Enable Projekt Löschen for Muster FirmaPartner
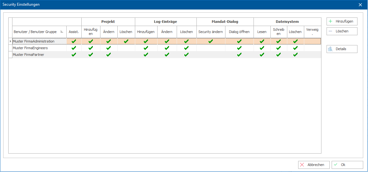The image size is (368, 172). [x=126, y=55]
